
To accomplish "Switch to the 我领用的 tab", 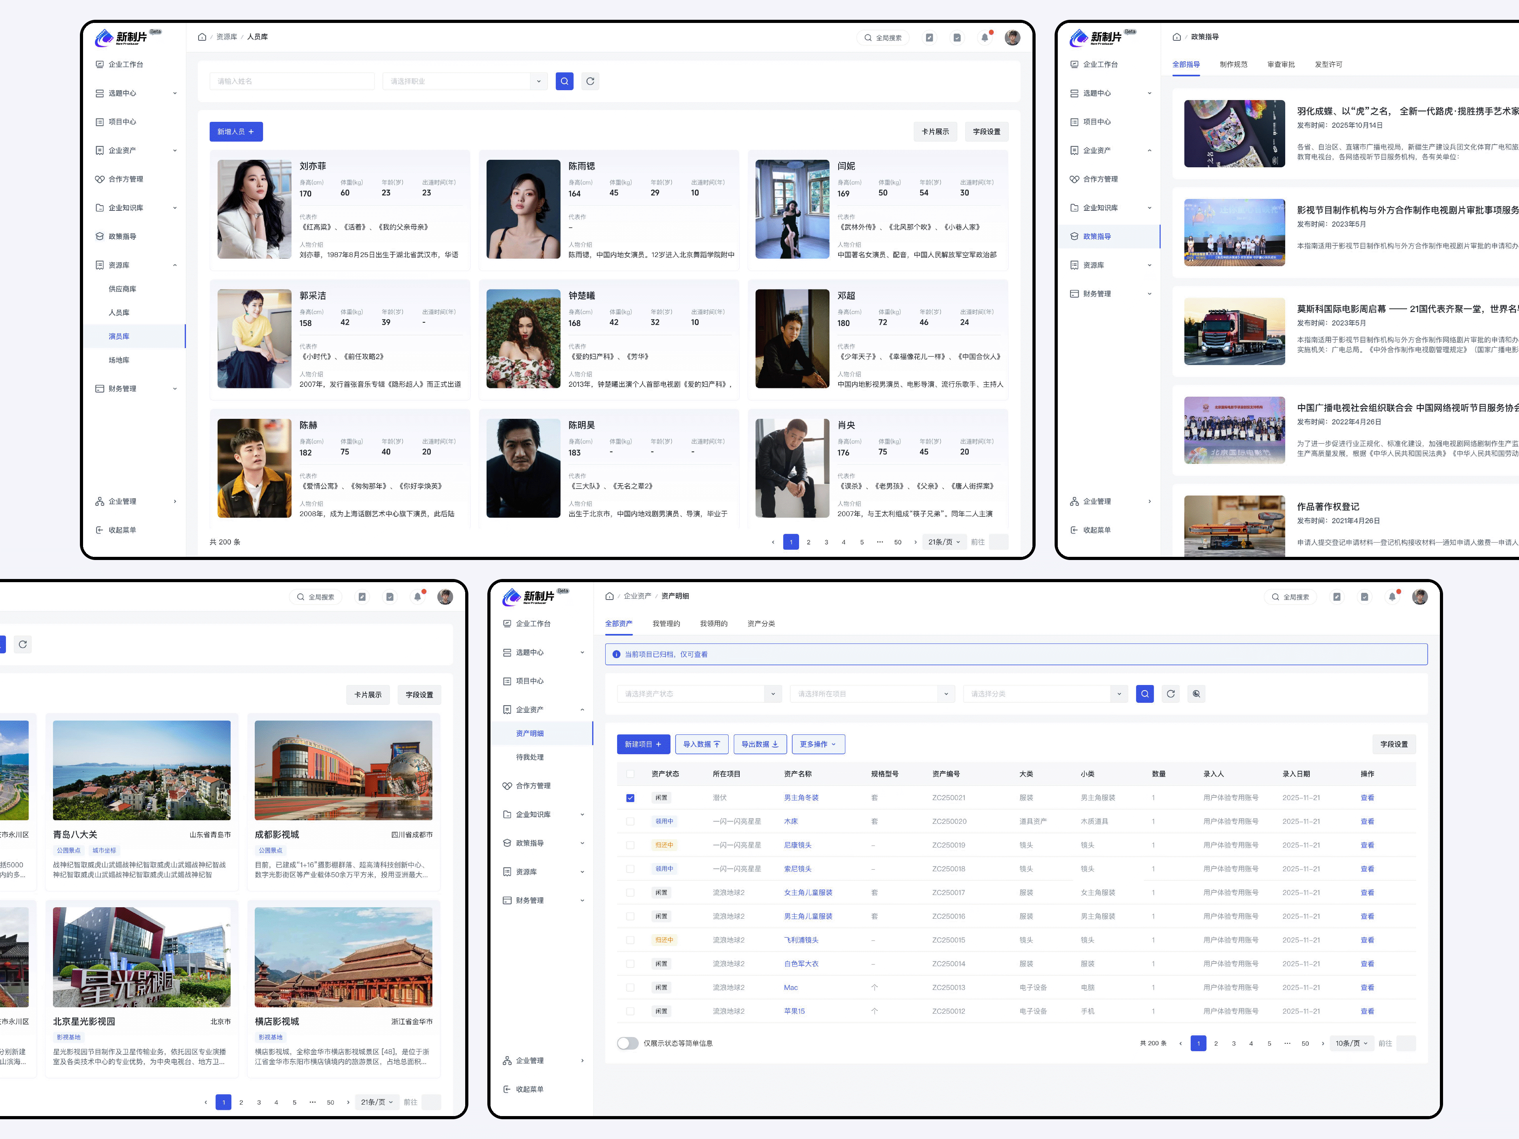I will coord(714,623).
